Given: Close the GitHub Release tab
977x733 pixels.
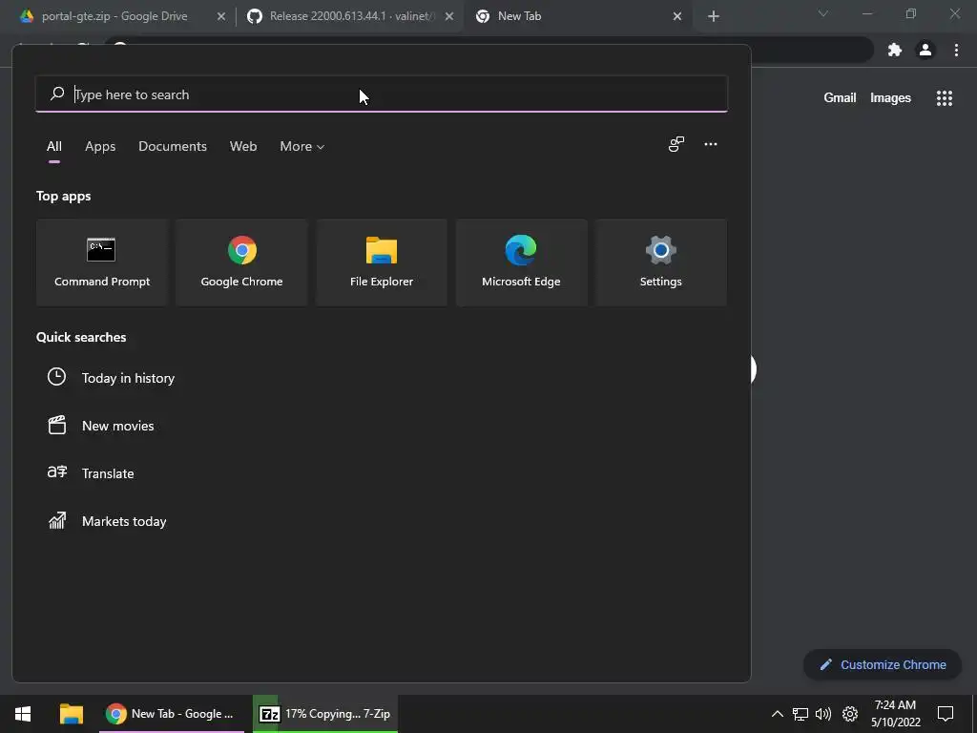Looking at the screenshot, I should coord(449,17).
